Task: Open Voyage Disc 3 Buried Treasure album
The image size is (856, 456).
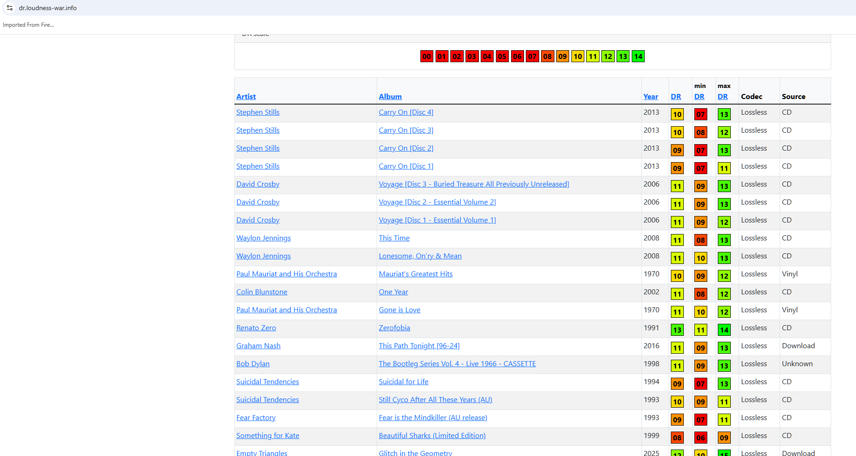Action: pos(474,184)
